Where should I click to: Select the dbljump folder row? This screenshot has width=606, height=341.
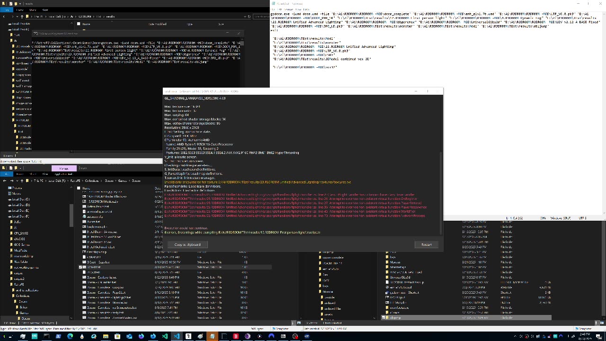pos(466,317)
